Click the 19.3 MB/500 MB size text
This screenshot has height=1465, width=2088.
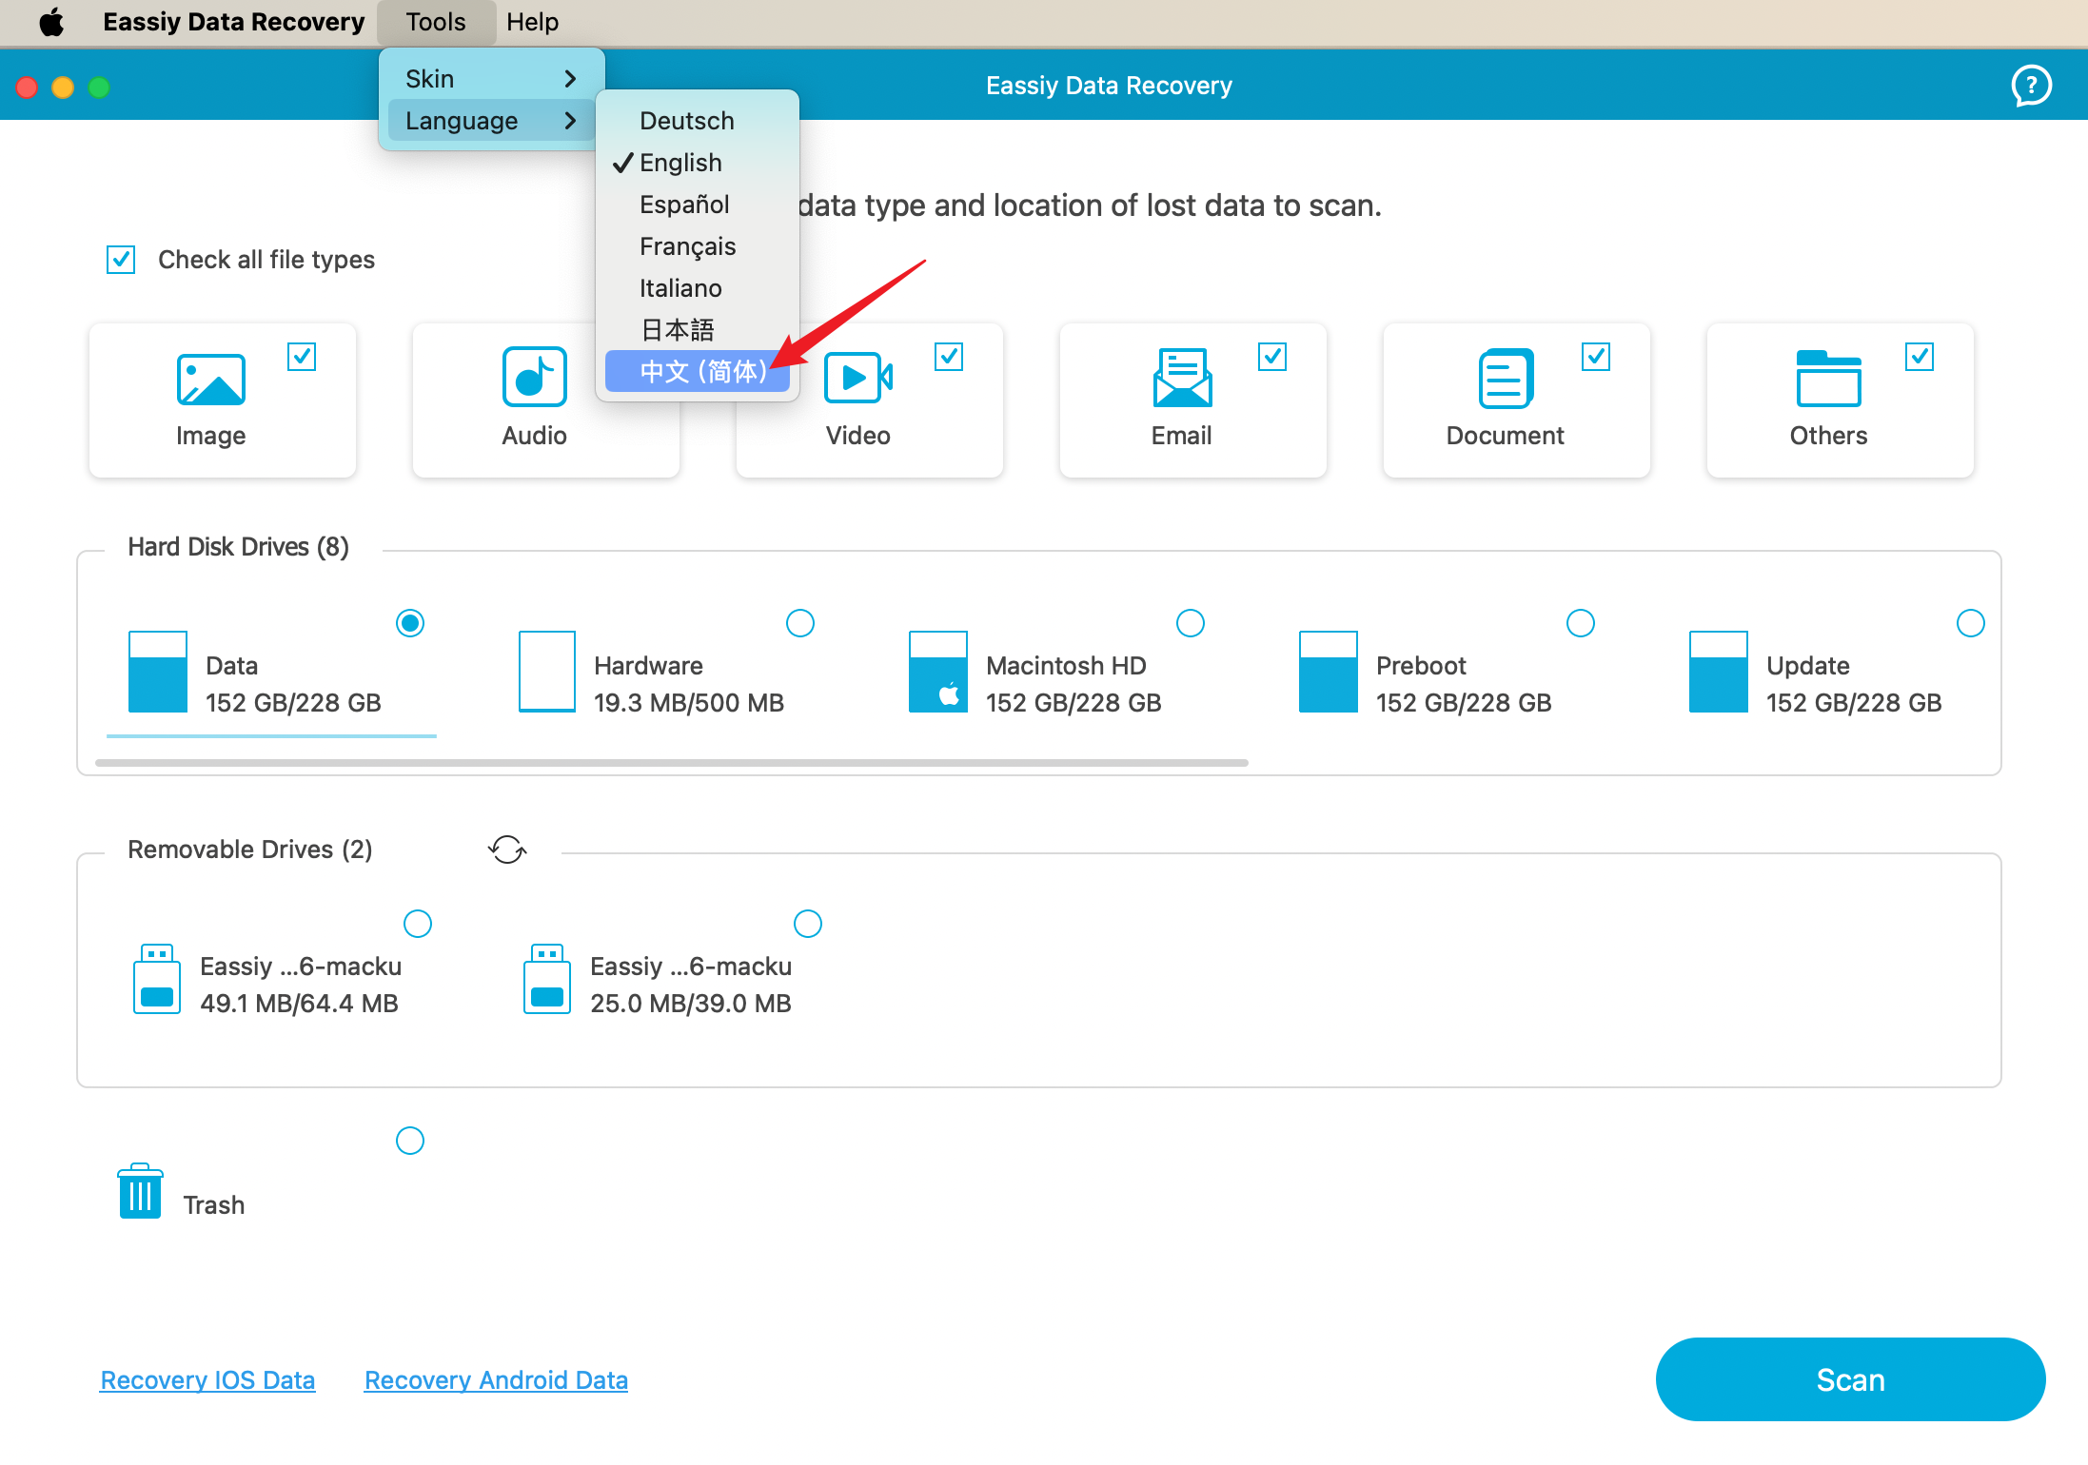[689, 703]
